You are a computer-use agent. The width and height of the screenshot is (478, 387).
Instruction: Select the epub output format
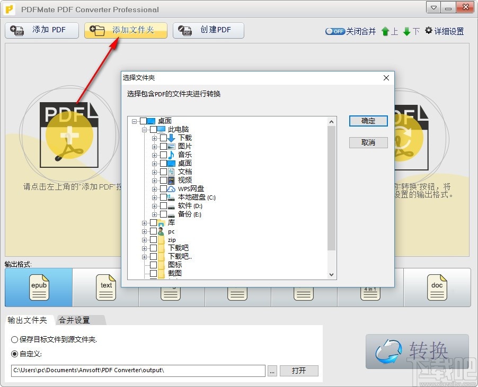(39, 287)
